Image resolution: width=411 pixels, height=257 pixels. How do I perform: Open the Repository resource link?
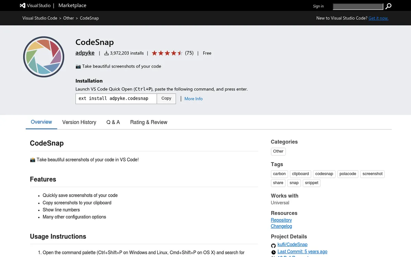coord(281,220)
